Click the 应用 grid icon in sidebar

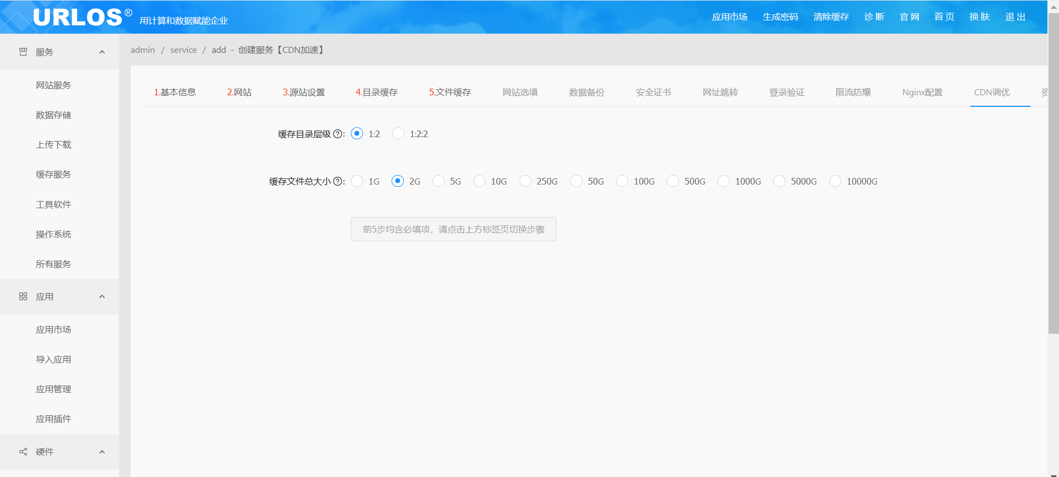point(23,296)
